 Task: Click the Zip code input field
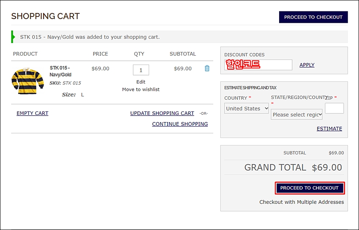334,108
